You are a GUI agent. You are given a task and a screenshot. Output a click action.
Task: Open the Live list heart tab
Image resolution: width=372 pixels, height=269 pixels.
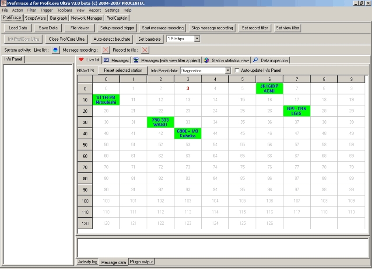(89, 60)
